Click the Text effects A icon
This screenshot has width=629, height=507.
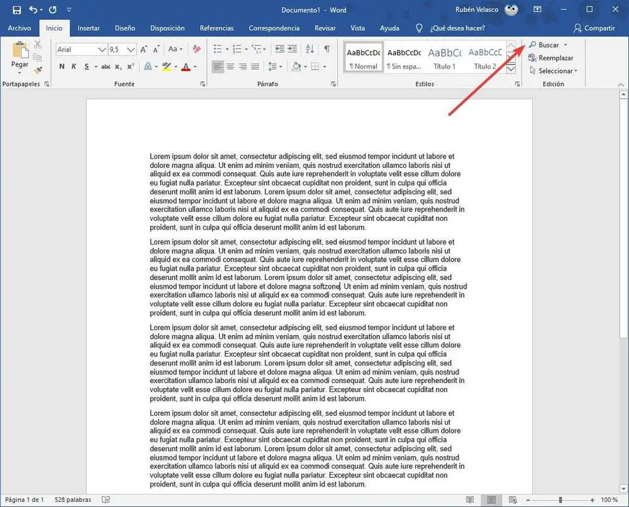click(x=148, y=67)
